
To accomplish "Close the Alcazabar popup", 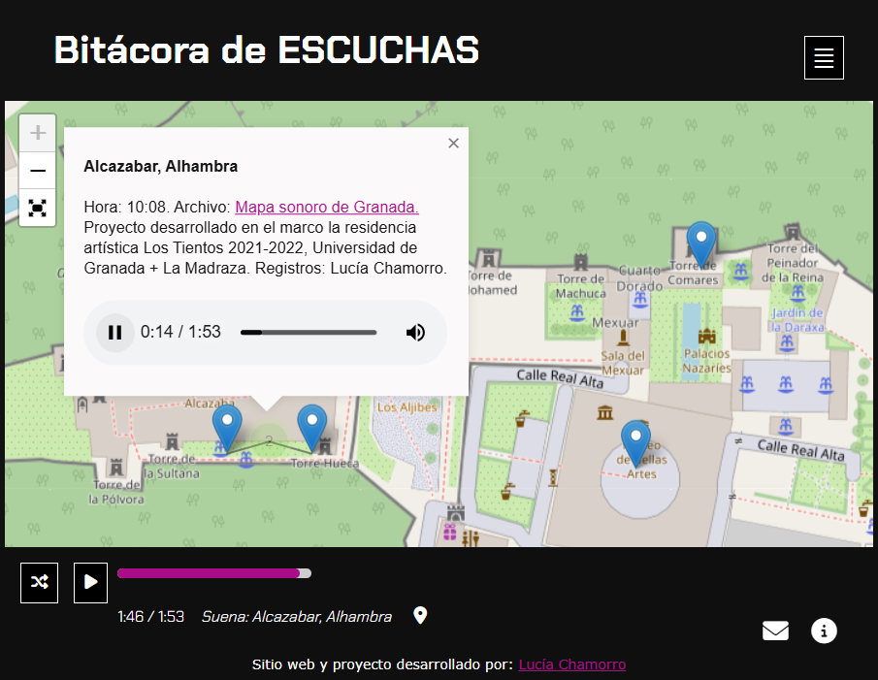I will tap(453, 144).
